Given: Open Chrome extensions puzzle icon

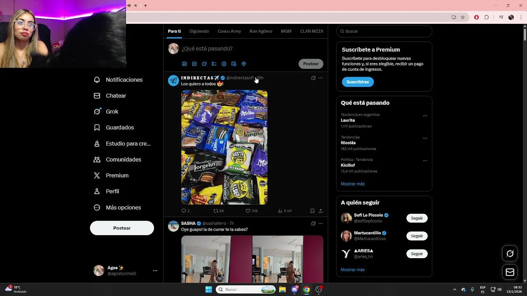Looking at the screenshot, I should pos(486,17).
